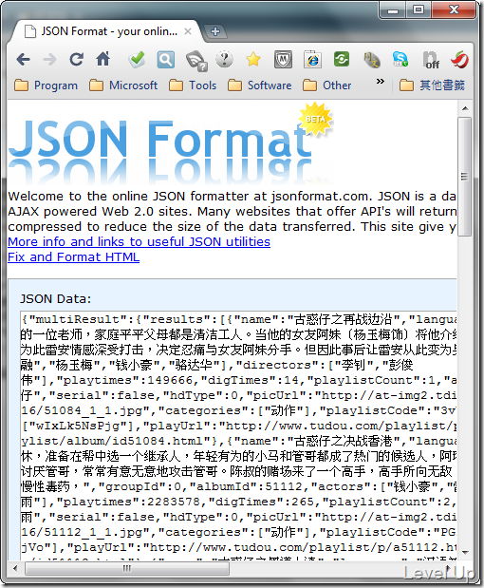The height and width of the screenshot is (588, 484).
Task: Minimize the browser window
Action: click(x=393, y=10)
